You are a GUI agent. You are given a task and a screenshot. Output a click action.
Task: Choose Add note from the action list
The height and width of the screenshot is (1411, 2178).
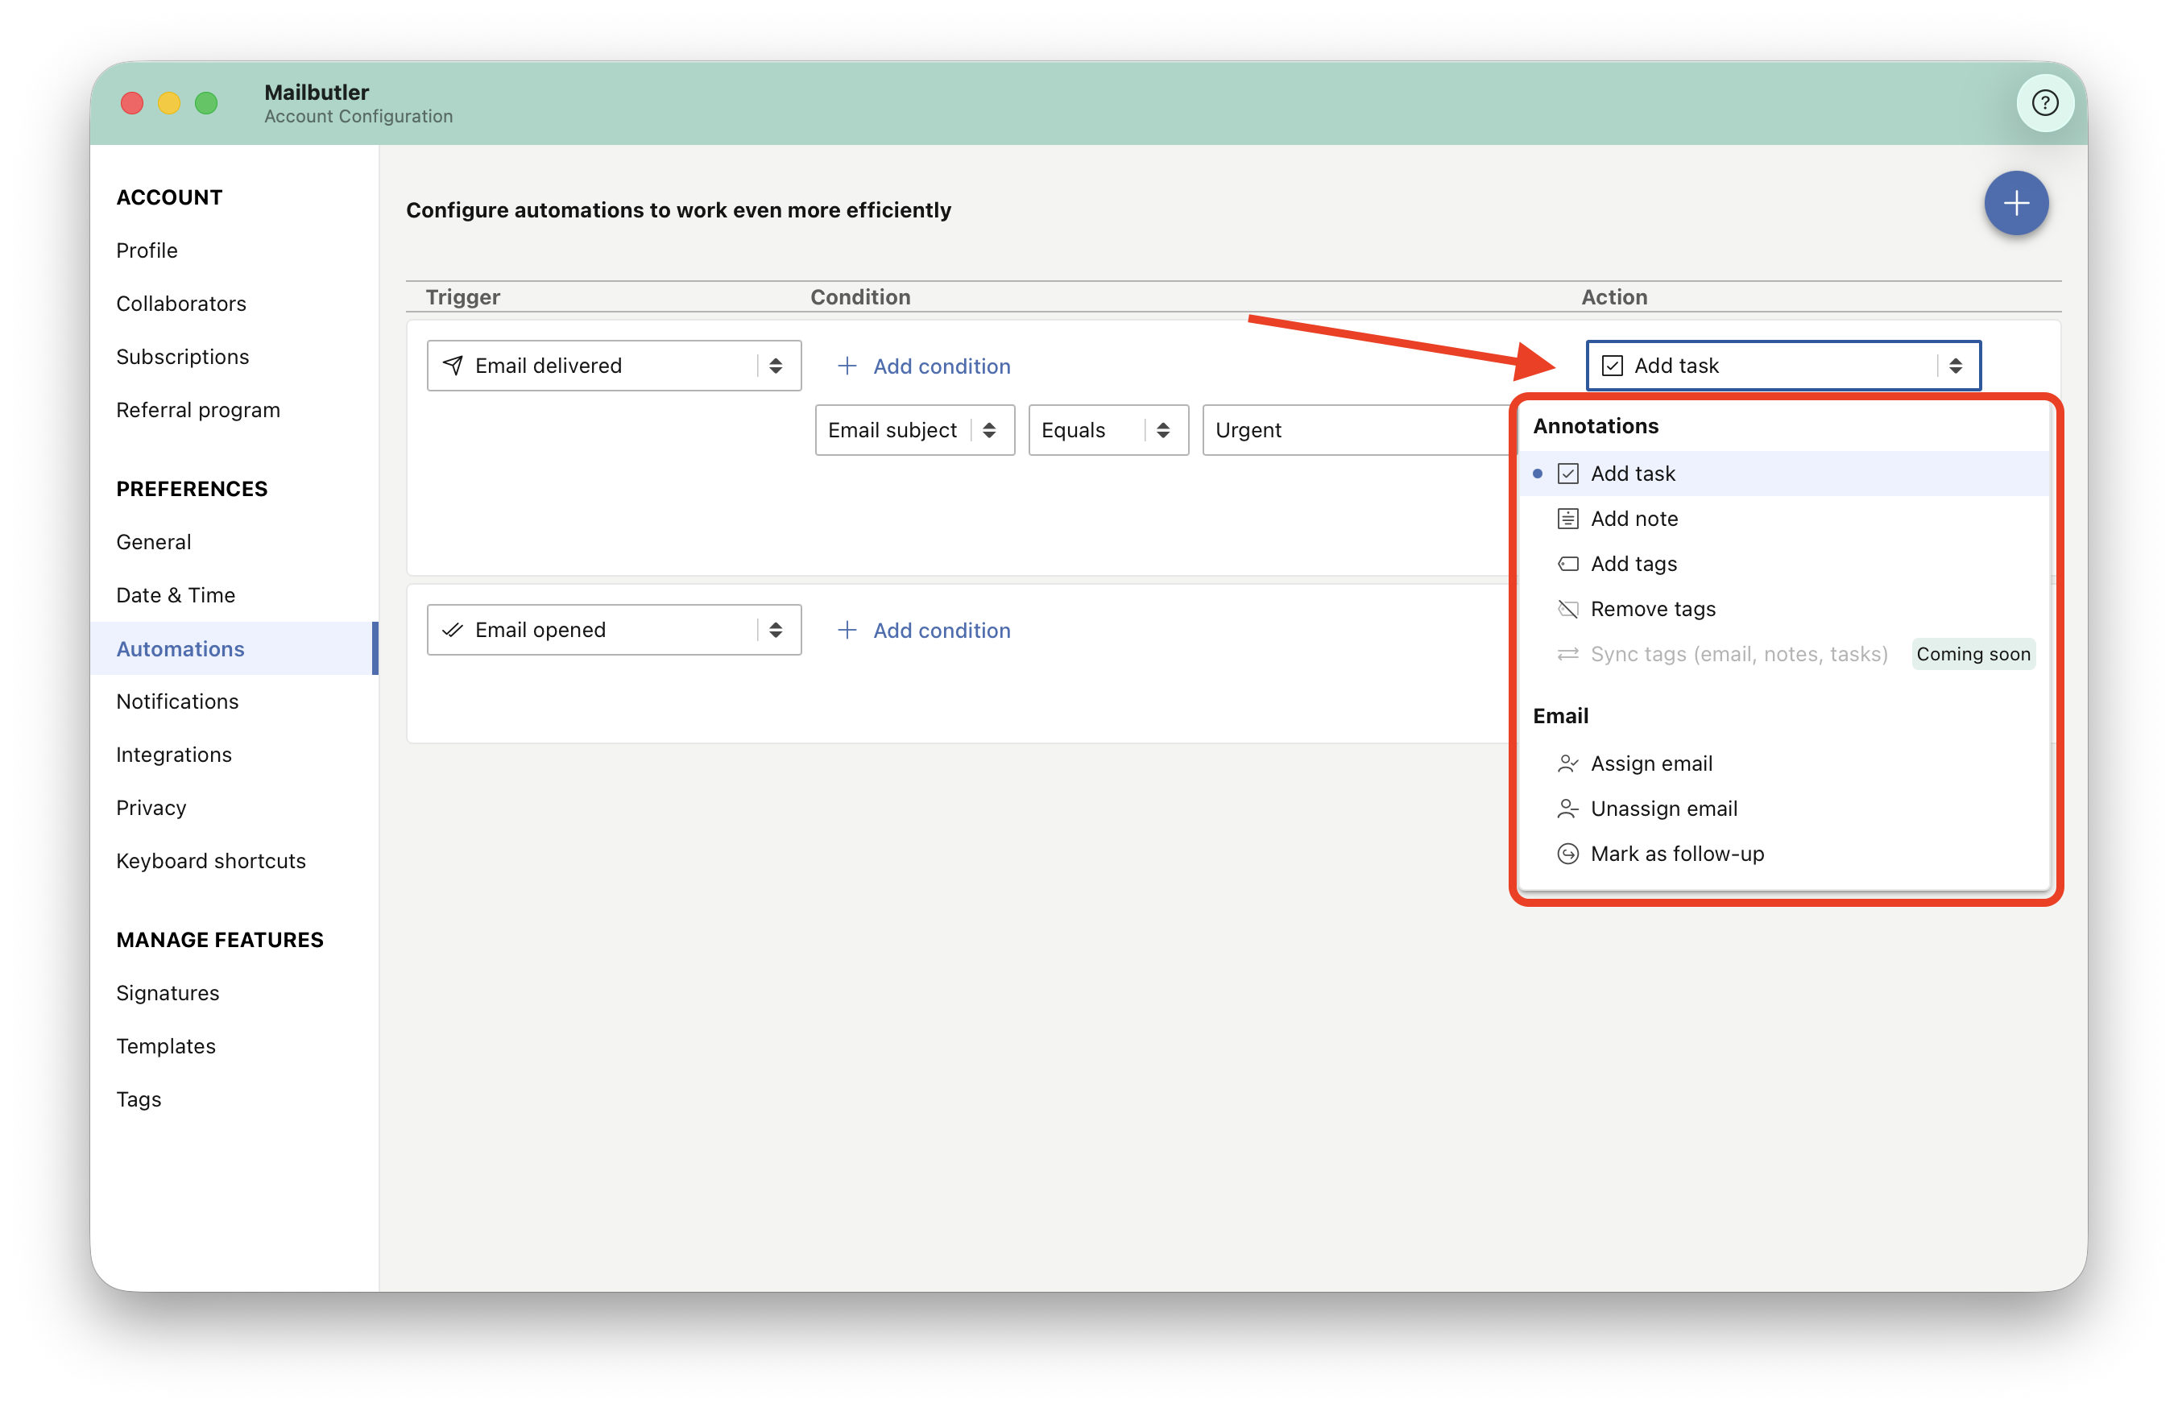(1783, 519)
